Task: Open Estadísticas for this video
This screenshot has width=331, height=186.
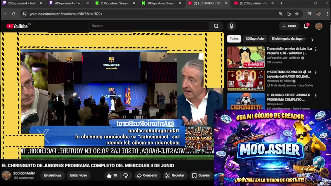Action: pyautogui.click(x=52, y=175)
